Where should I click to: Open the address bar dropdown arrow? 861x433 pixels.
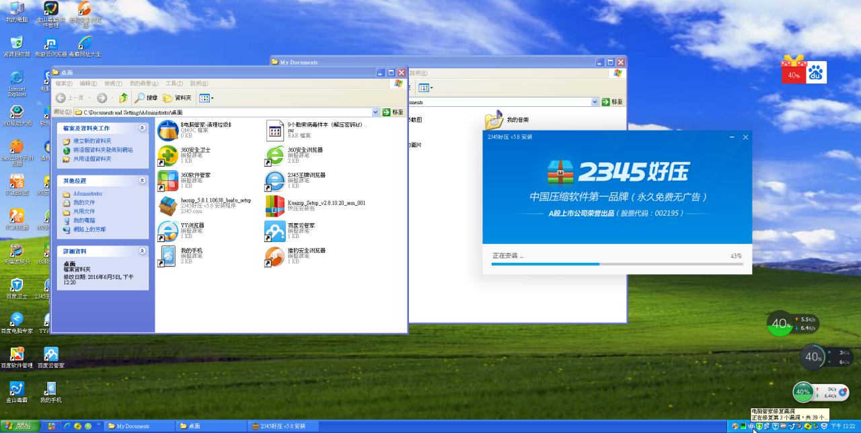375,112
